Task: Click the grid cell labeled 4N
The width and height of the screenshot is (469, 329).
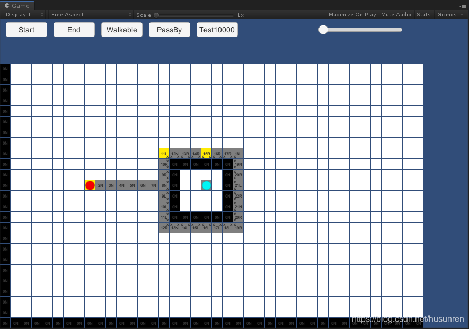Action: (122, 185)
